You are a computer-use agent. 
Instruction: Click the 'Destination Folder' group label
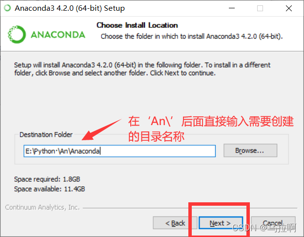coord(46,134)
